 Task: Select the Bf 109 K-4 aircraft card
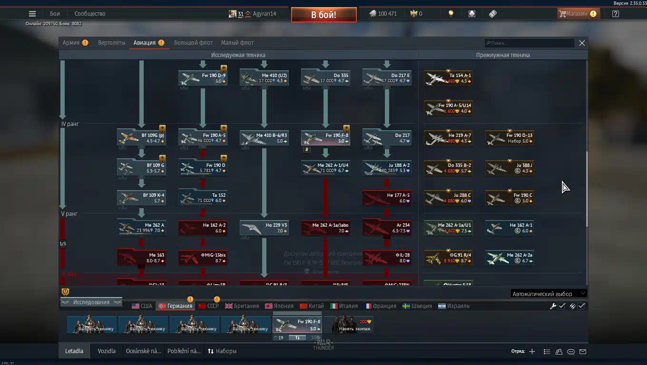(x=141, y=198)
